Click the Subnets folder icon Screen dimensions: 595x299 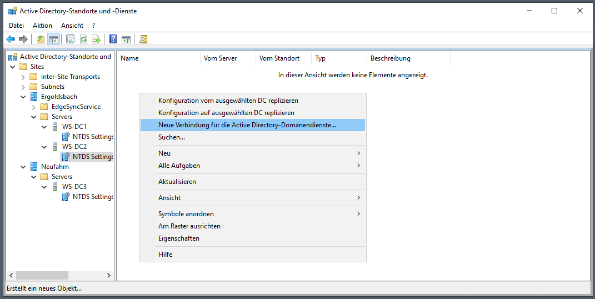34,87
